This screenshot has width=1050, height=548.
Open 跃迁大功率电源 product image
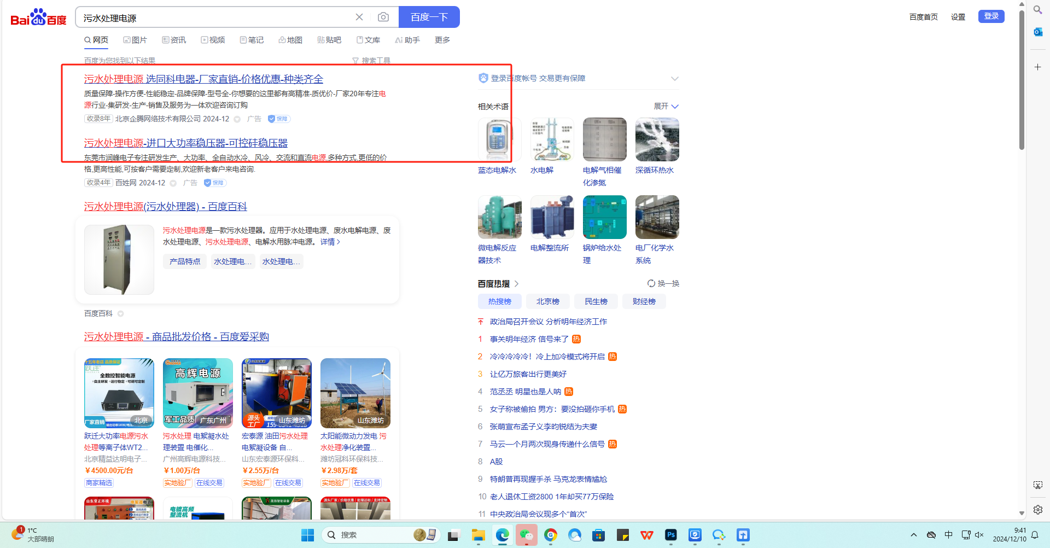click(119, 393)
